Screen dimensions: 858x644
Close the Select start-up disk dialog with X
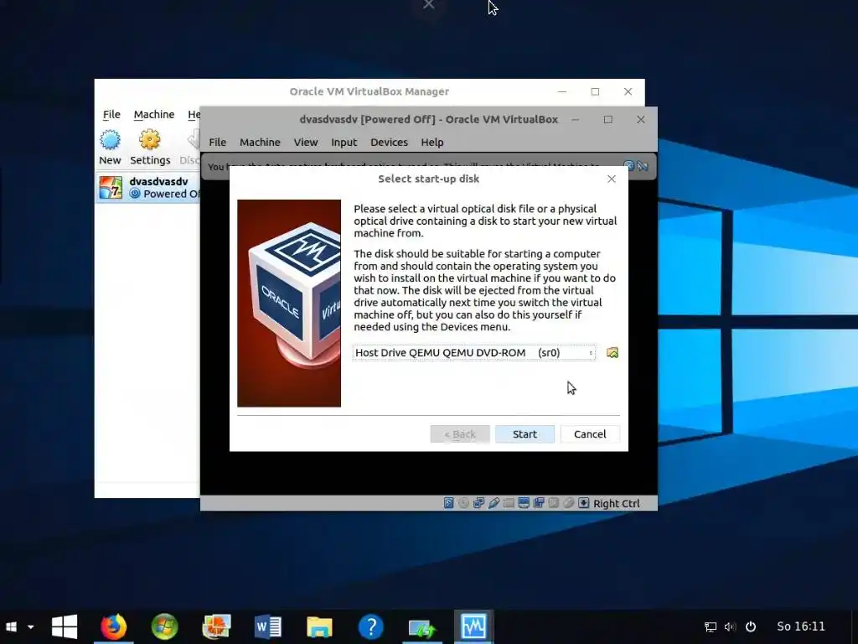pos(611,179)
